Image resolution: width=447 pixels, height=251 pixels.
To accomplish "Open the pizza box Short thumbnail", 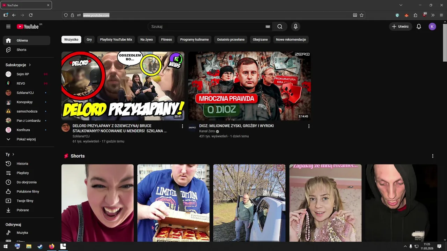I will (x=174, y=203).
